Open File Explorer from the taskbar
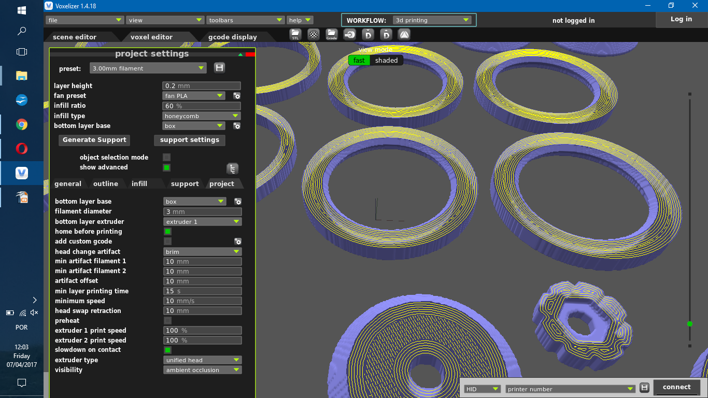708x398 pixels. coord(22,76)
